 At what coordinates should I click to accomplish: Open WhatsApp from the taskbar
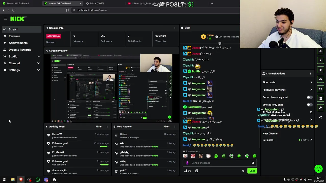[x=38, y=180]
